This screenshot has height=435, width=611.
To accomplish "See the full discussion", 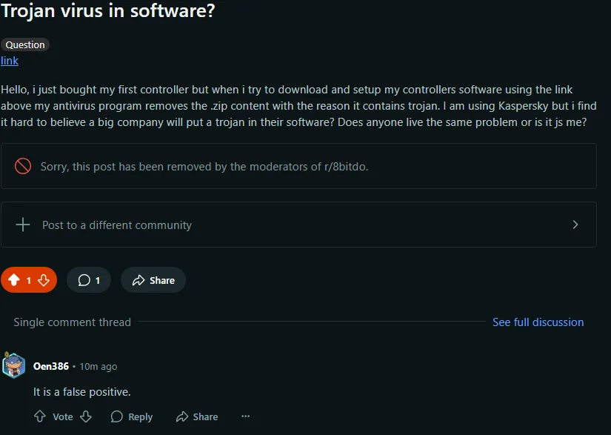I will click(x=538, y=322).
